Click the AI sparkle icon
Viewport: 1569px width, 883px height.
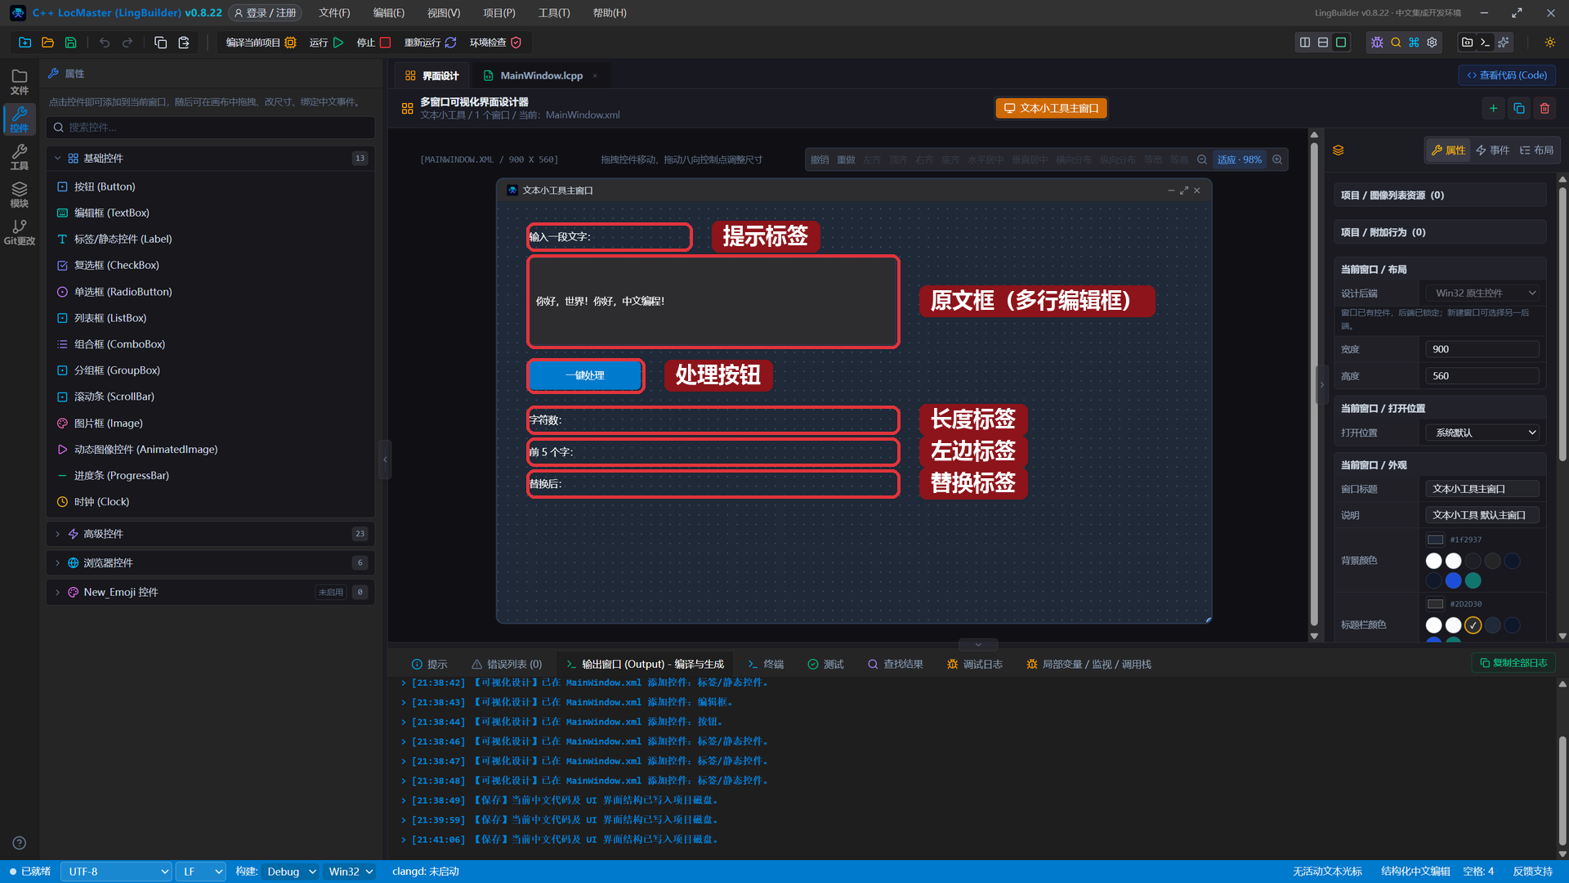1504,43
